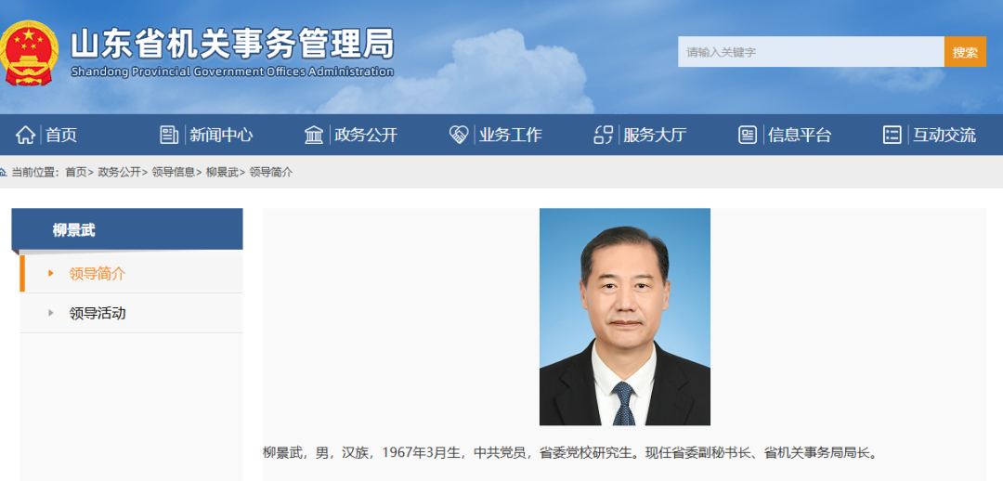
Task: Click the info platform icon beside 信息平台
Action: point(748,135)
